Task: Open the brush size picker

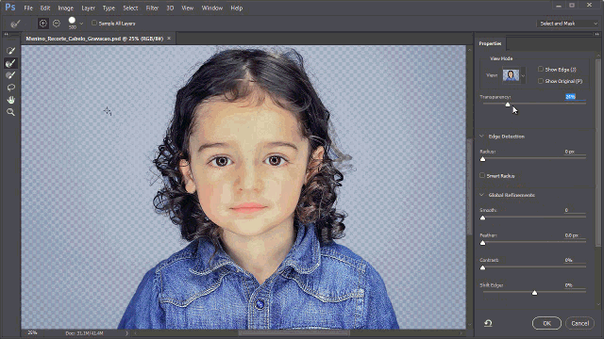Action: pos(72,23)
